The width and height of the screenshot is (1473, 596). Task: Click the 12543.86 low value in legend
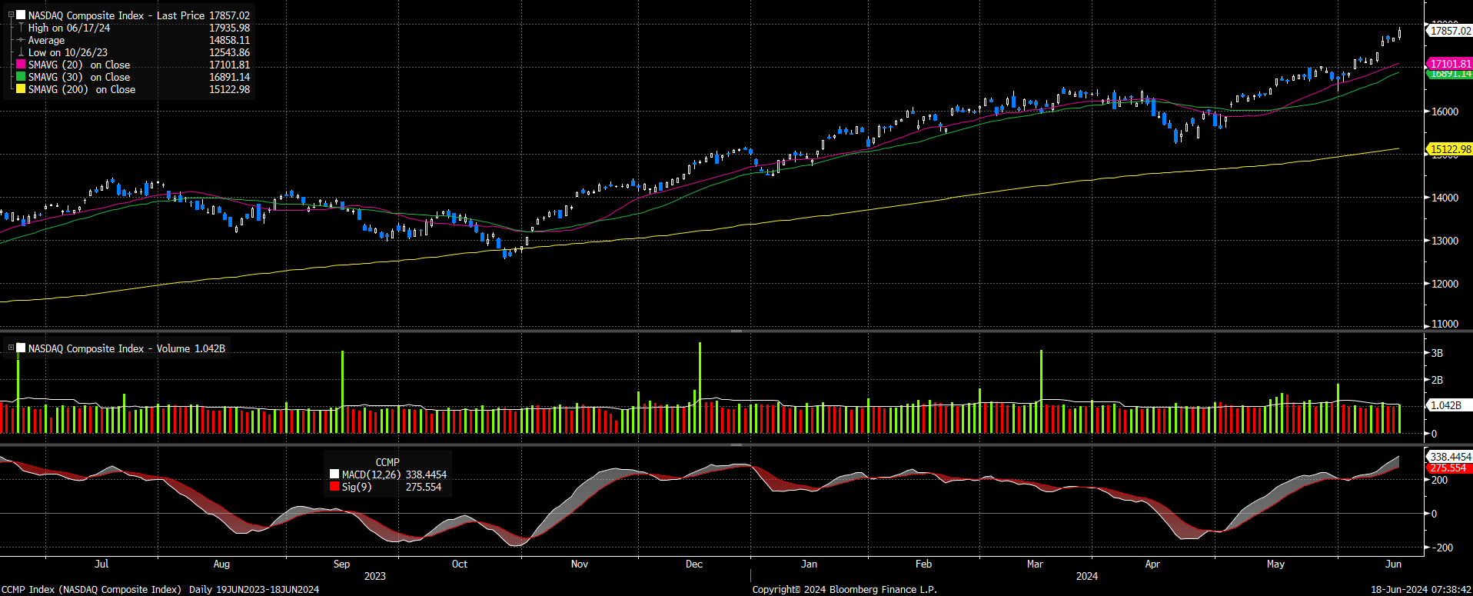click(x=229, y=52)
